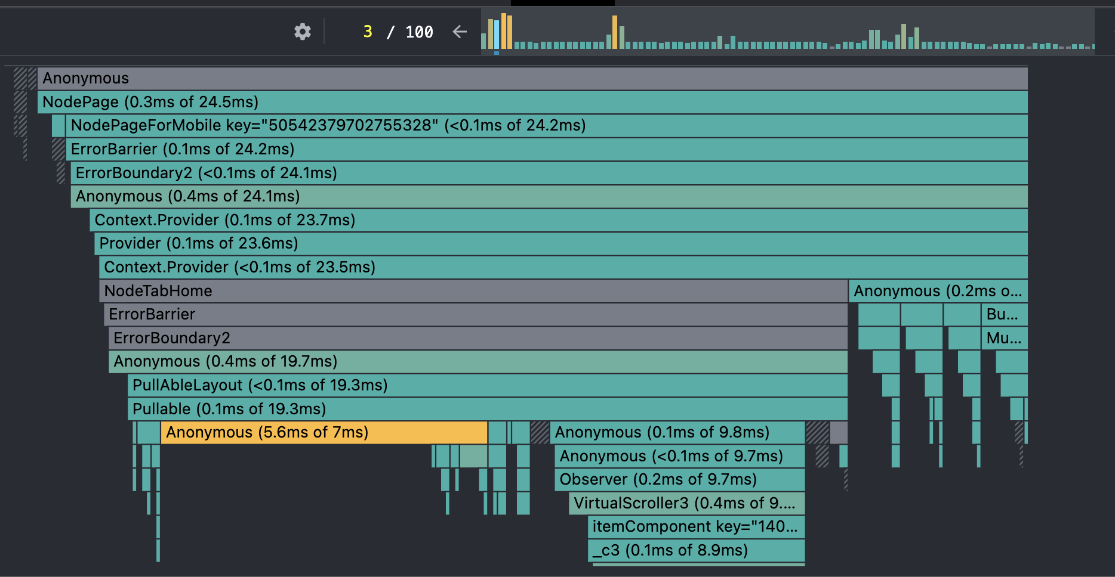Screen dimensions: 1115x577
Task: Select the gray ErrorBoundary2 bar
Action: pos(478,338)
